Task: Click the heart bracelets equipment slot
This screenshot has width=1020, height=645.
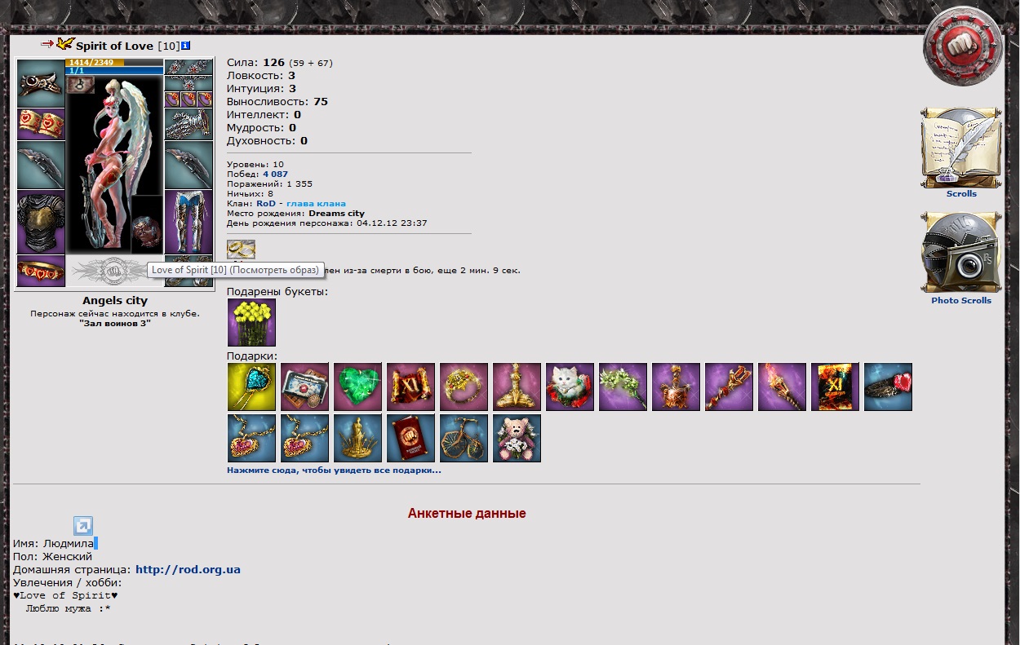Action: 41,124
